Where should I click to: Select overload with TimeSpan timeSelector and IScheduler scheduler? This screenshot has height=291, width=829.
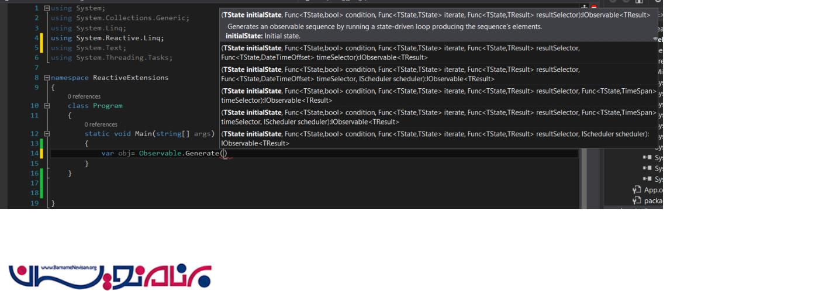[438, 117]
